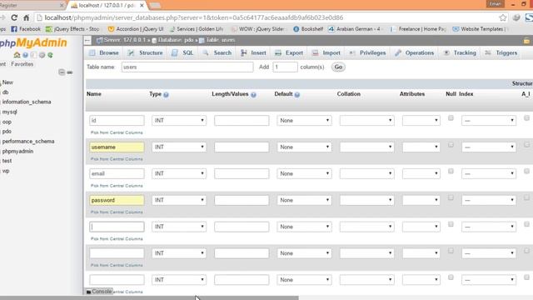Open help icon next to Length/Values header
533x300 pixels.
point(253,94)
